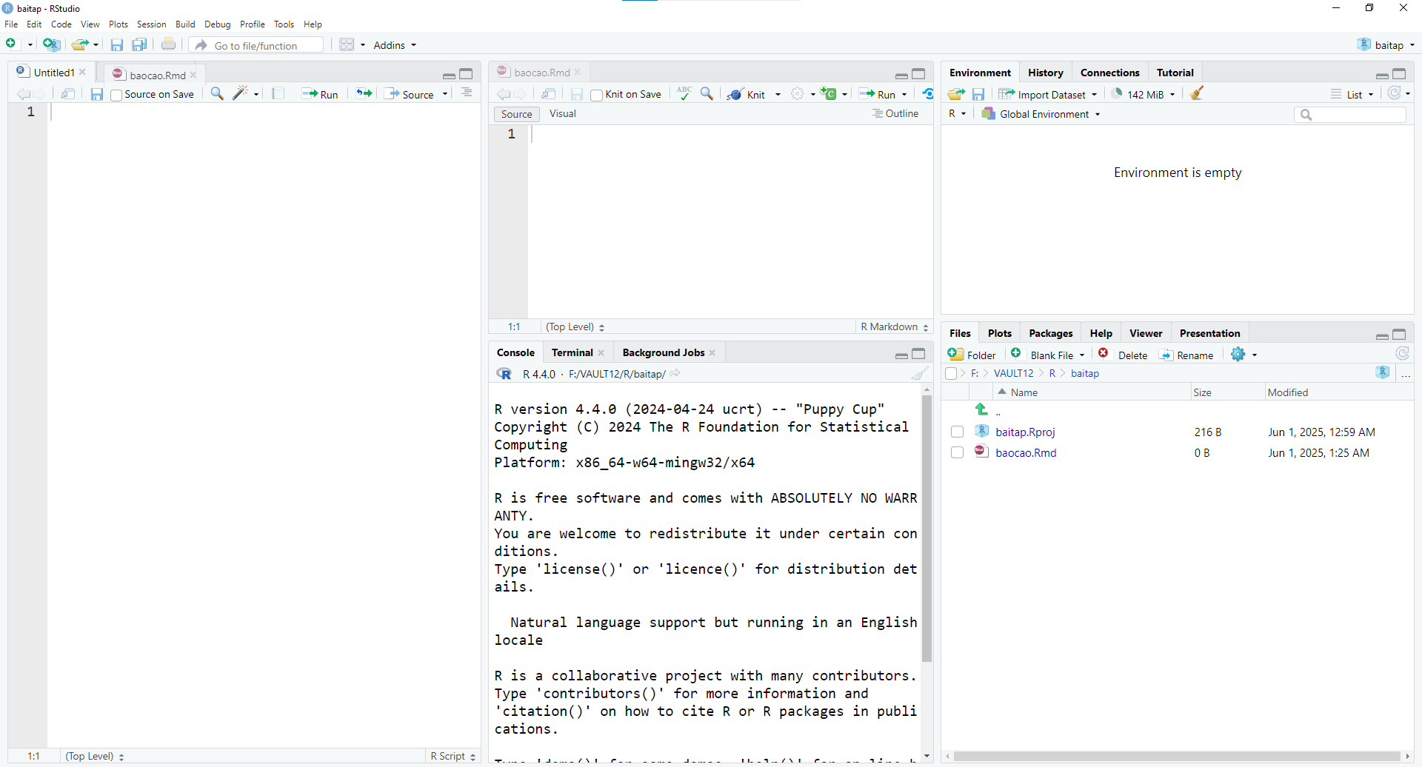1422x767 pixels.
Task: Toggle Knit on Save checkbox
Action: click(596, 95)
